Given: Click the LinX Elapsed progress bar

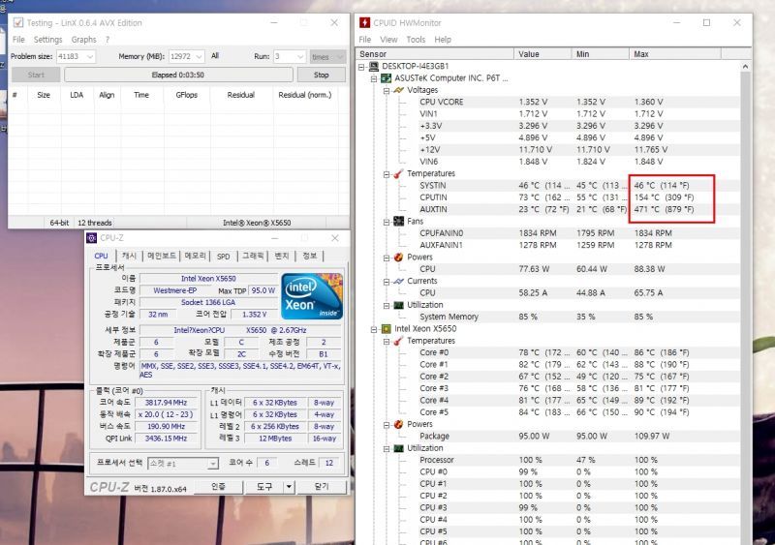Looking at the screenshot, I should tap(178, 76).
